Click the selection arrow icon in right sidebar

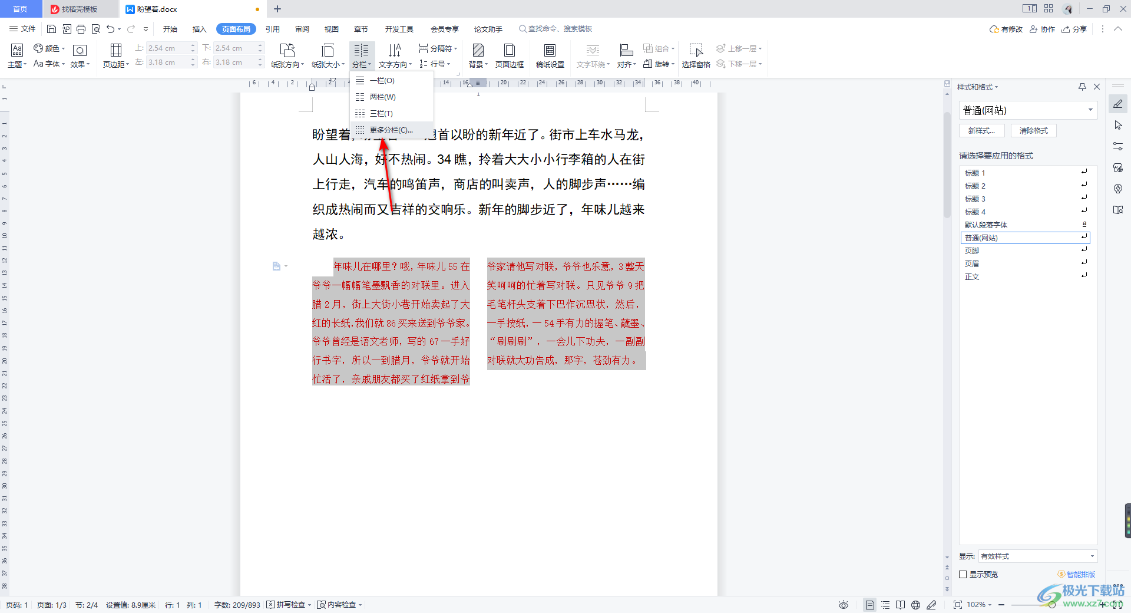point(1118,125)
